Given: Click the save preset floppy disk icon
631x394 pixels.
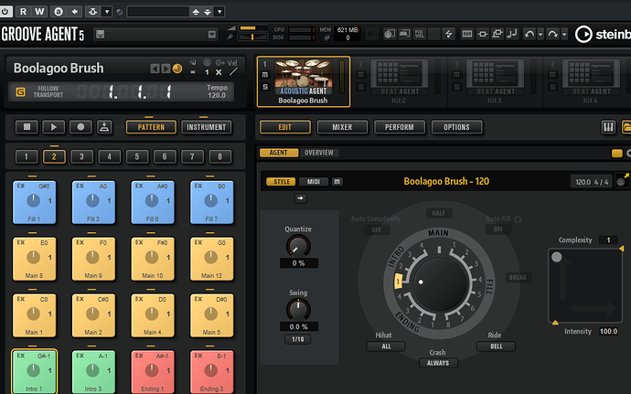Looking at the screenshot, I should [101, 35].
